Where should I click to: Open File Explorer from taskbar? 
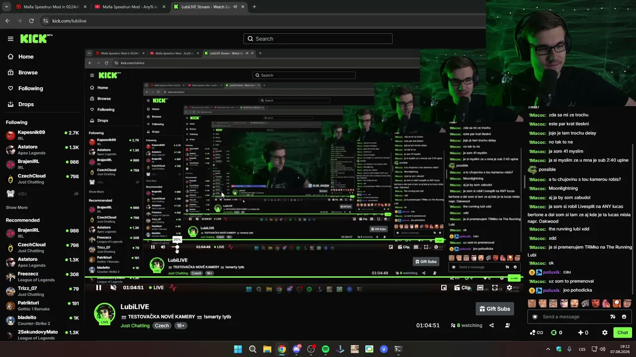(267, 349)
